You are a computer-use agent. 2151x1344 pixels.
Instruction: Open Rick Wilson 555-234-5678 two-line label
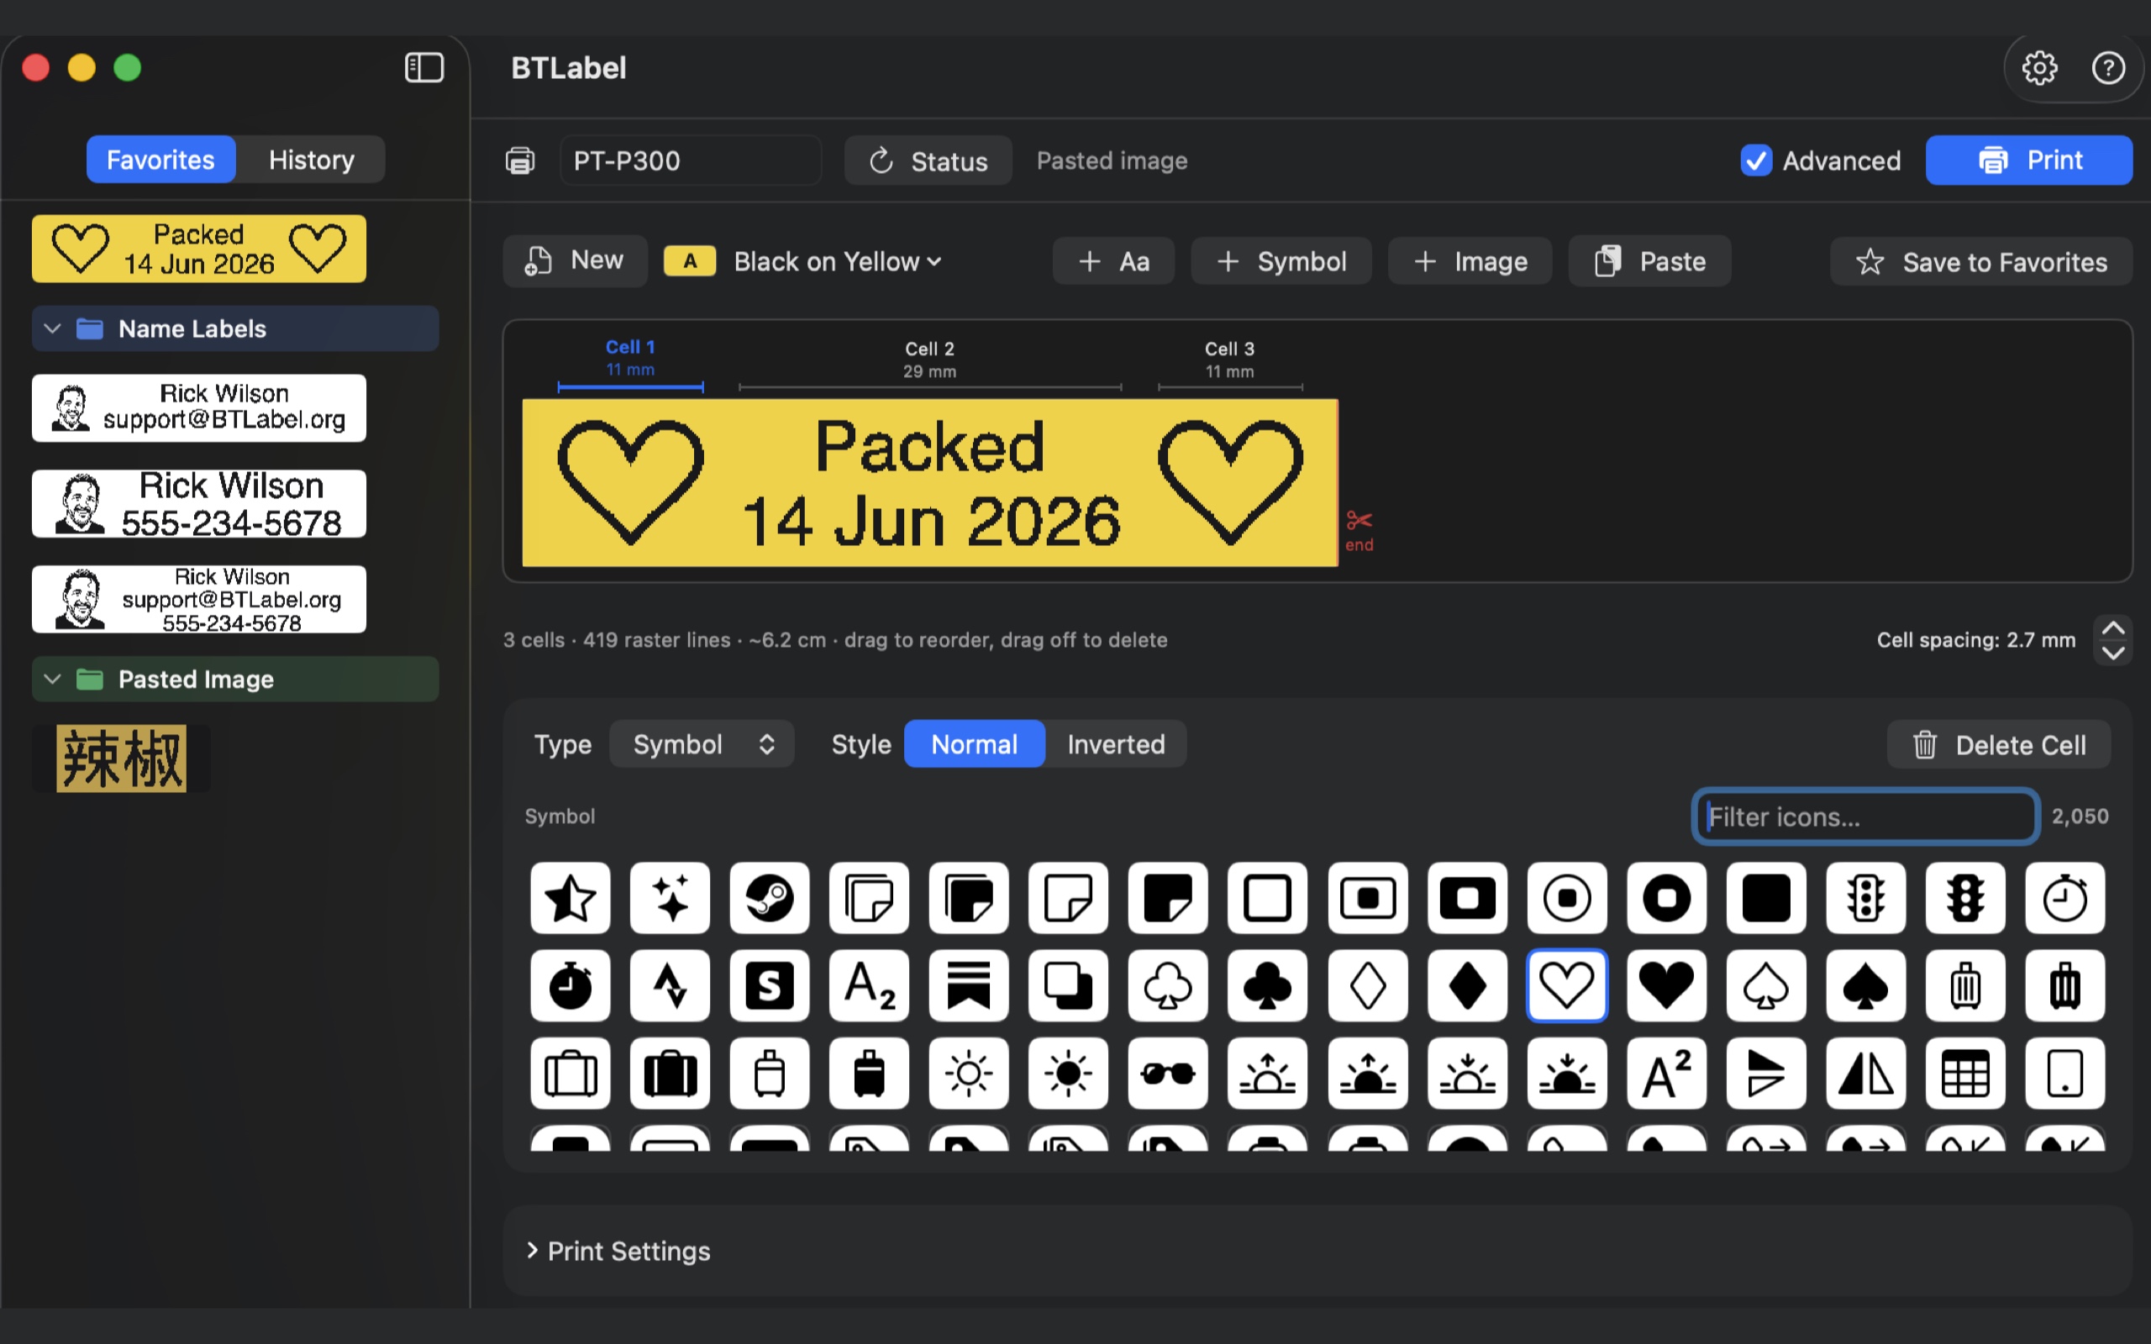point(199,504)
